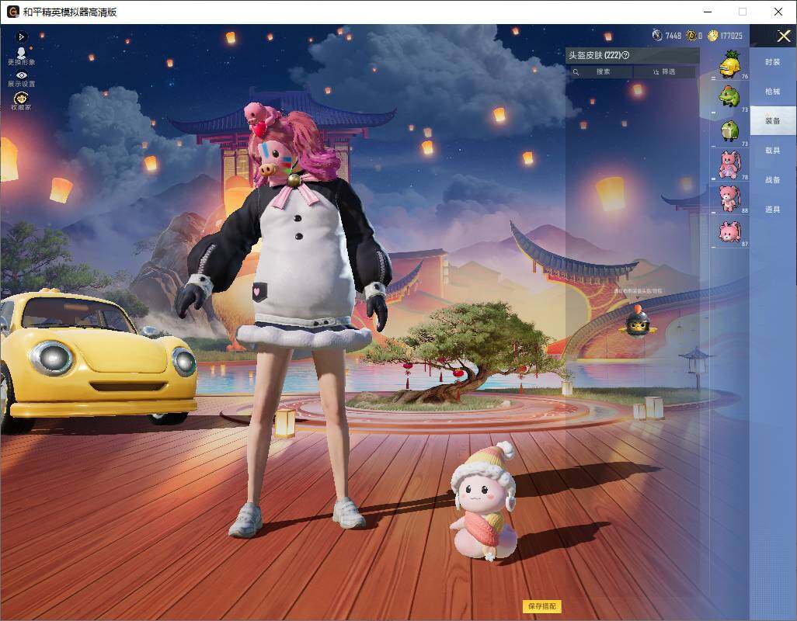Click the black helmet mascot with orange tuft
The height and width of the screenshot is (621, 797).
tap(638, 322)
